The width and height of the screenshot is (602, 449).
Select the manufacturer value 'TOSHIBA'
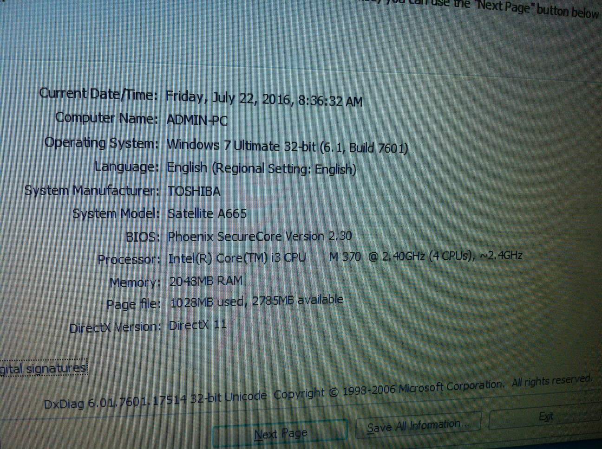tap(194, 191)
